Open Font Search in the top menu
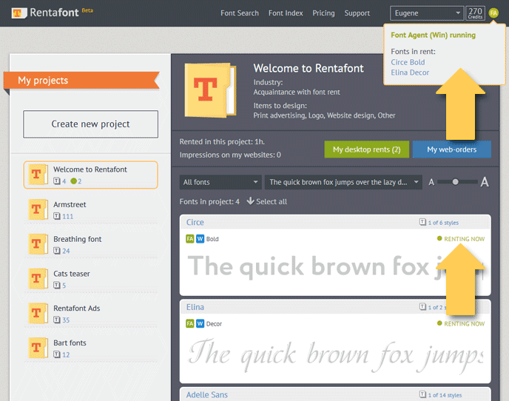This screenshot has width=509, height=401. [x=240, y=13]
